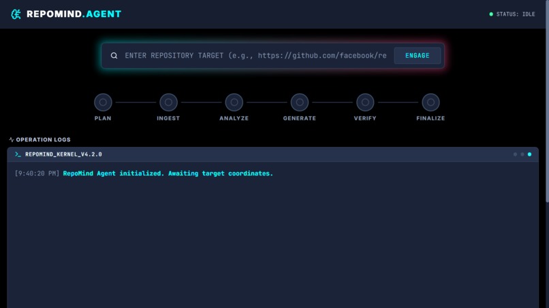This screenshot has width=549, height=308.
Task: Select the FINALIZE step circle
Action: [x=430, y=103]
